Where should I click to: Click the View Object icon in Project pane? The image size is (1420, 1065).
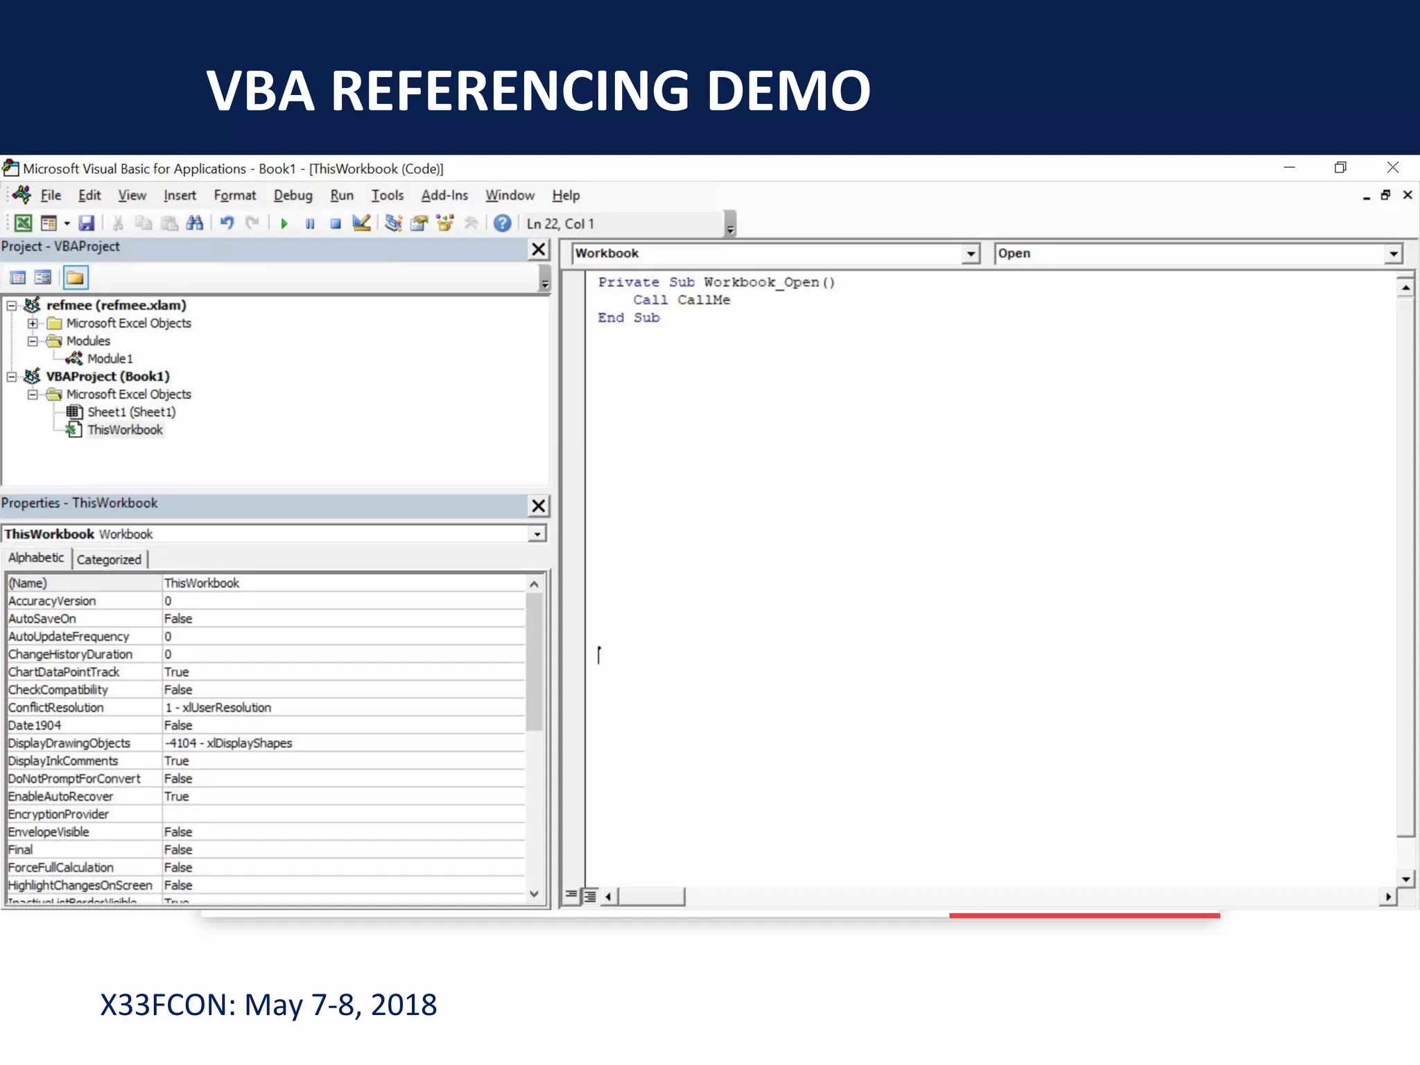(43, 278)
